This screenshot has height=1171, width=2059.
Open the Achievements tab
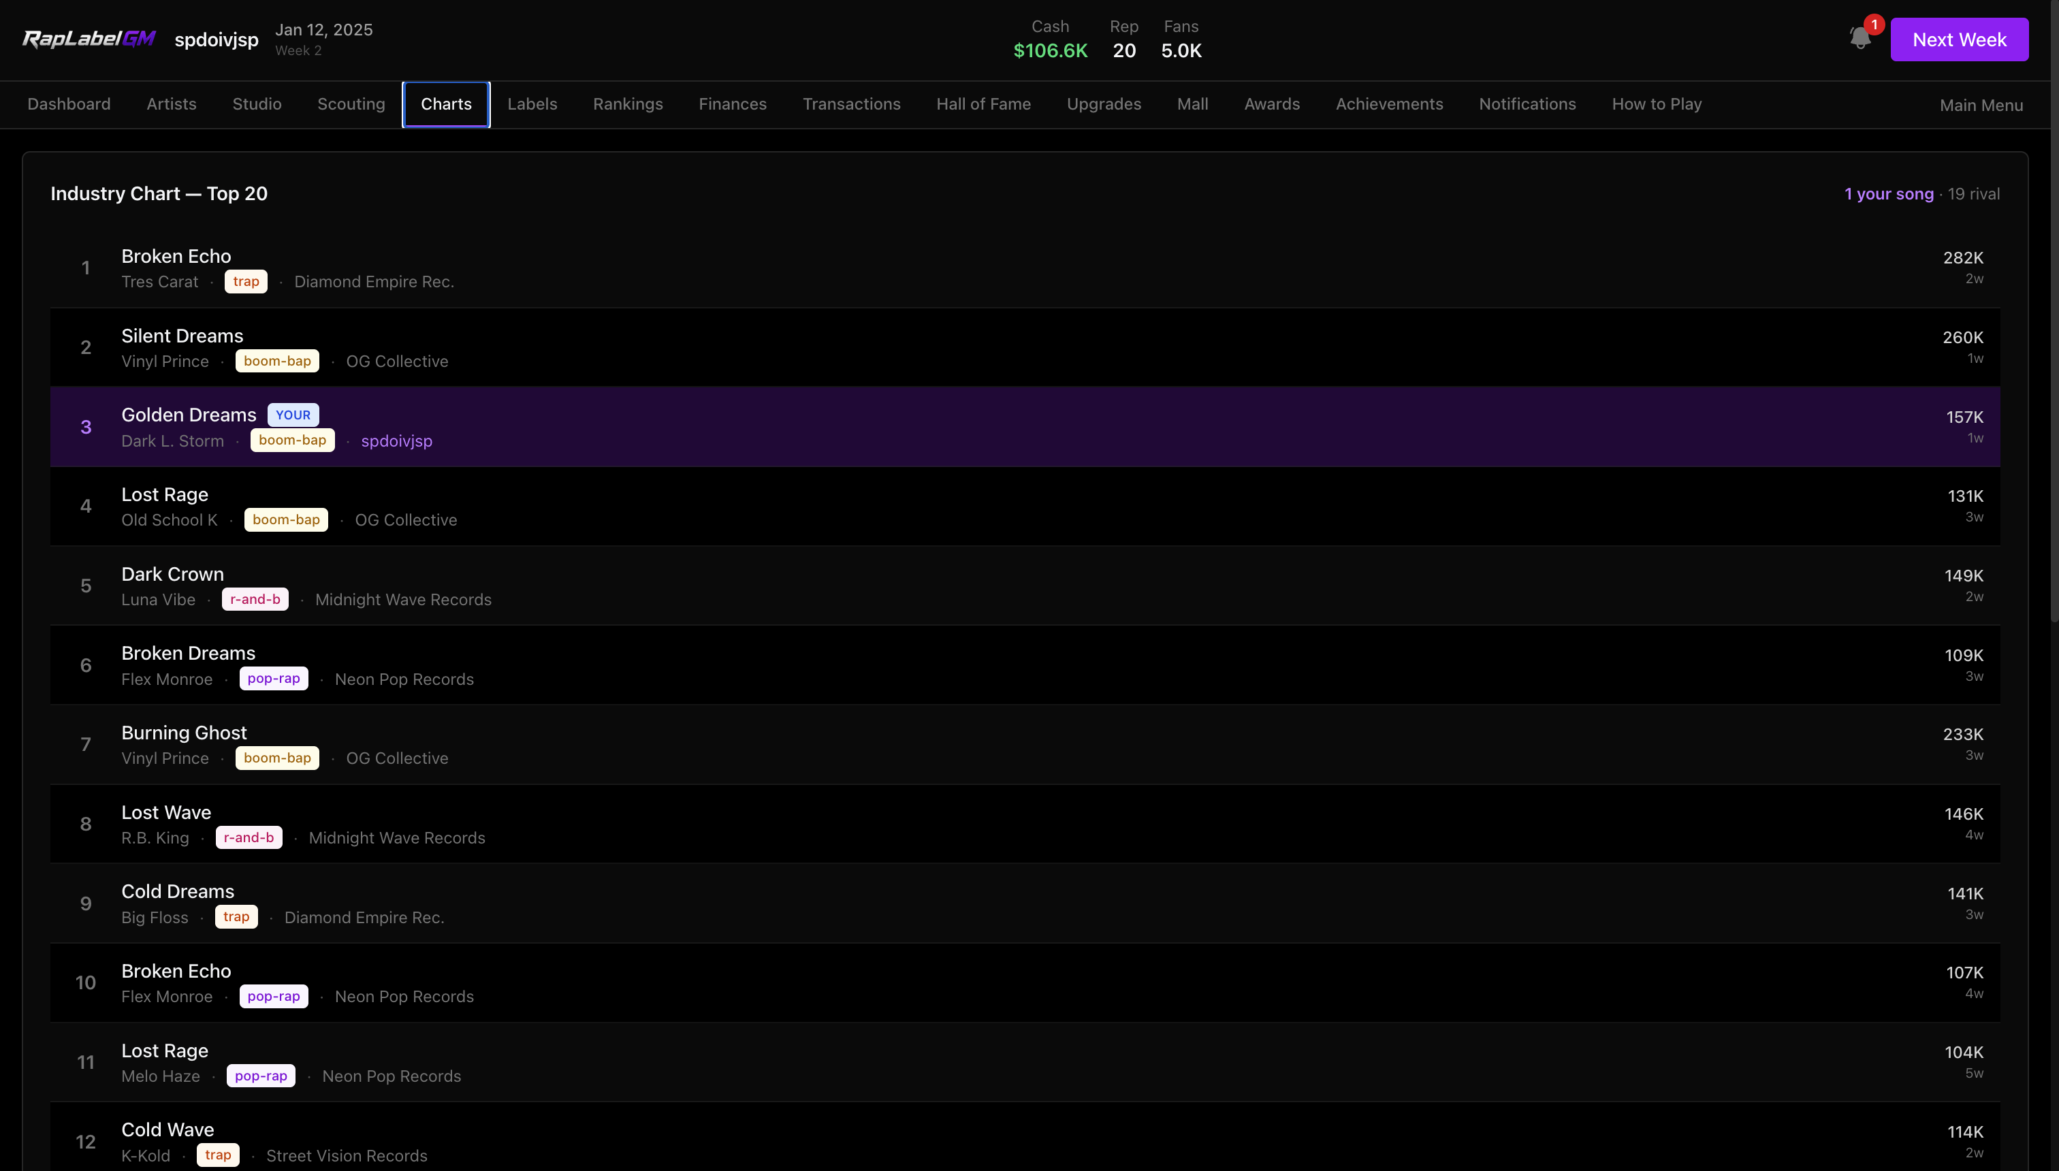[x=1389, y=103]
